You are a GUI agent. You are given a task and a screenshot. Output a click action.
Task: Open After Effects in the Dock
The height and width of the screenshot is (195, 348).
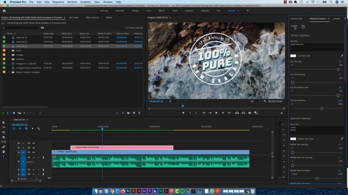click(144, 191)
